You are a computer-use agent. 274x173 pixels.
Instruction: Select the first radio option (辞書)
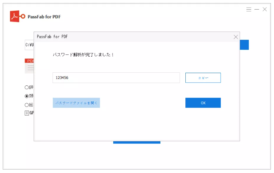click(x=27, y=87)
